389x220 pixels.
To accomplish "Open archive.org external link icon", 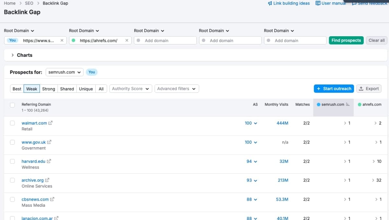I will 47,180.
